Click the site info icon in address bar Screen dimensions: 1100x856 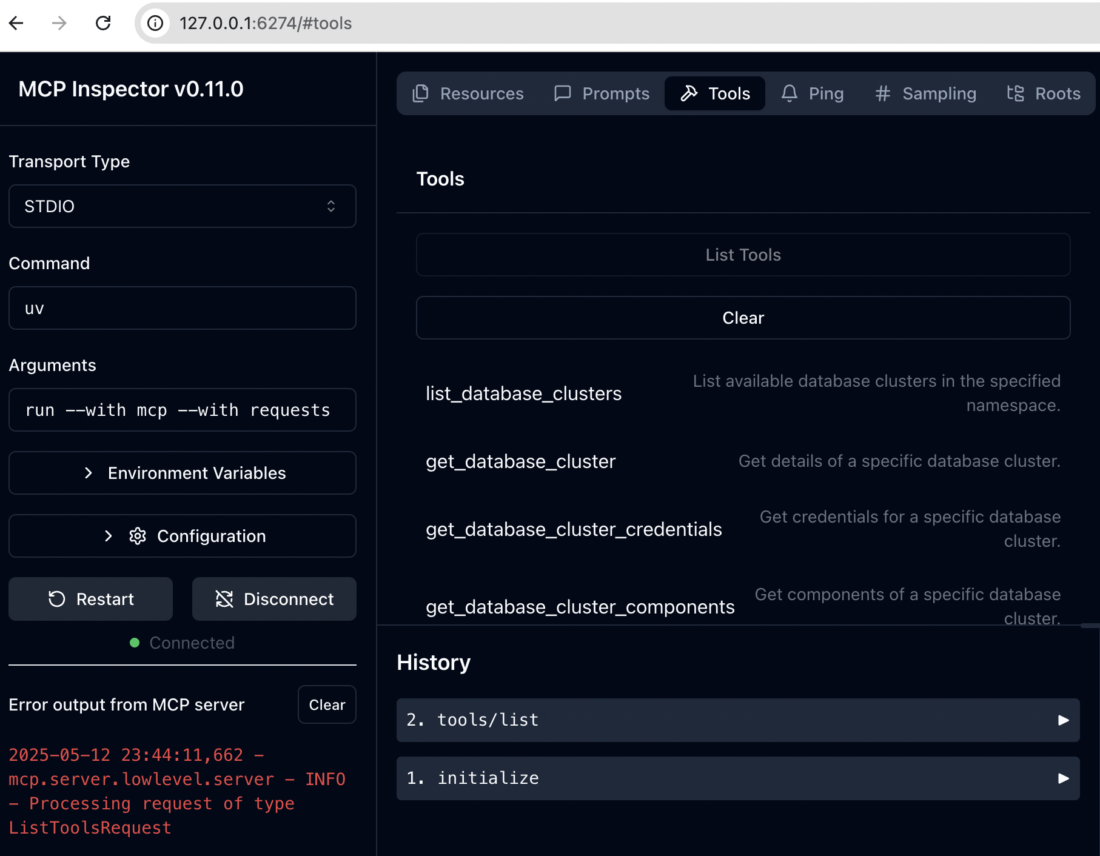click(155, 23)
